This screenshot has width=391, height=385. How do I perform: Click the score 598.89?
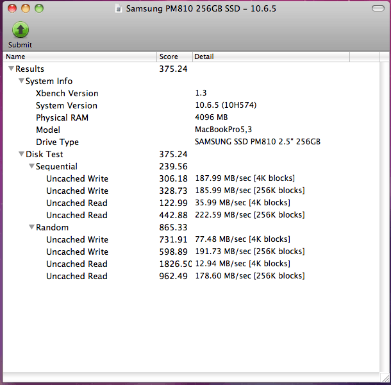coord(173,252)
